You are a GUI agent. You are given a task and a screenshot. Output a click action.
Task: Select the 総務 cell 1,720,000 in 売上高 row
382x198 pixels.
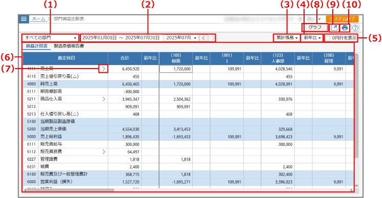point(176,69)
